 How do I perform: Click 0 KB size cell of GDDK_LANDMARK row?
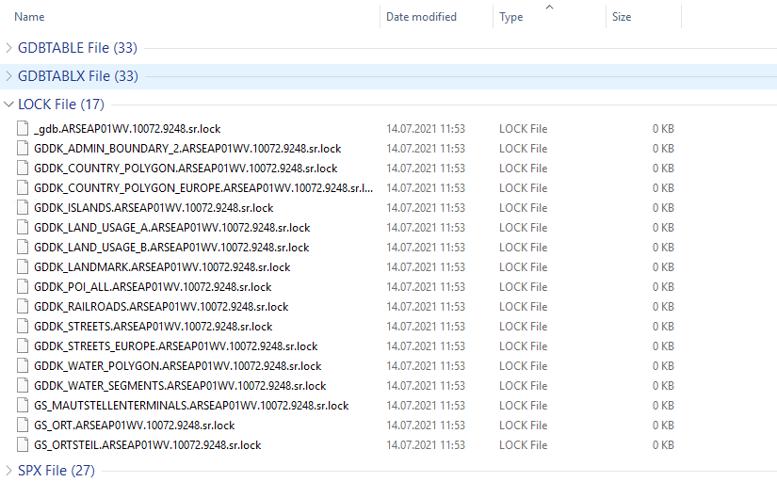[663, 267]
